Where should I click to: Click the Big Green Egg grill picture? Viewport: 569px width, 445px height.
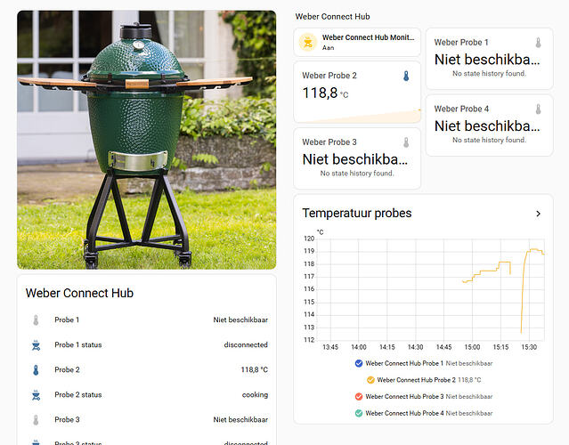[147, 140]
